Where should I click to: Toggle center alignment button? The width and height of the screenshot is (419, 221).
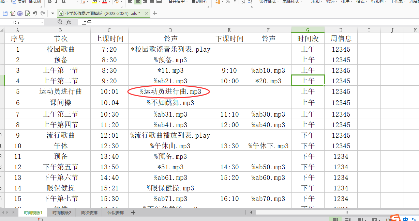click(138, 2)
